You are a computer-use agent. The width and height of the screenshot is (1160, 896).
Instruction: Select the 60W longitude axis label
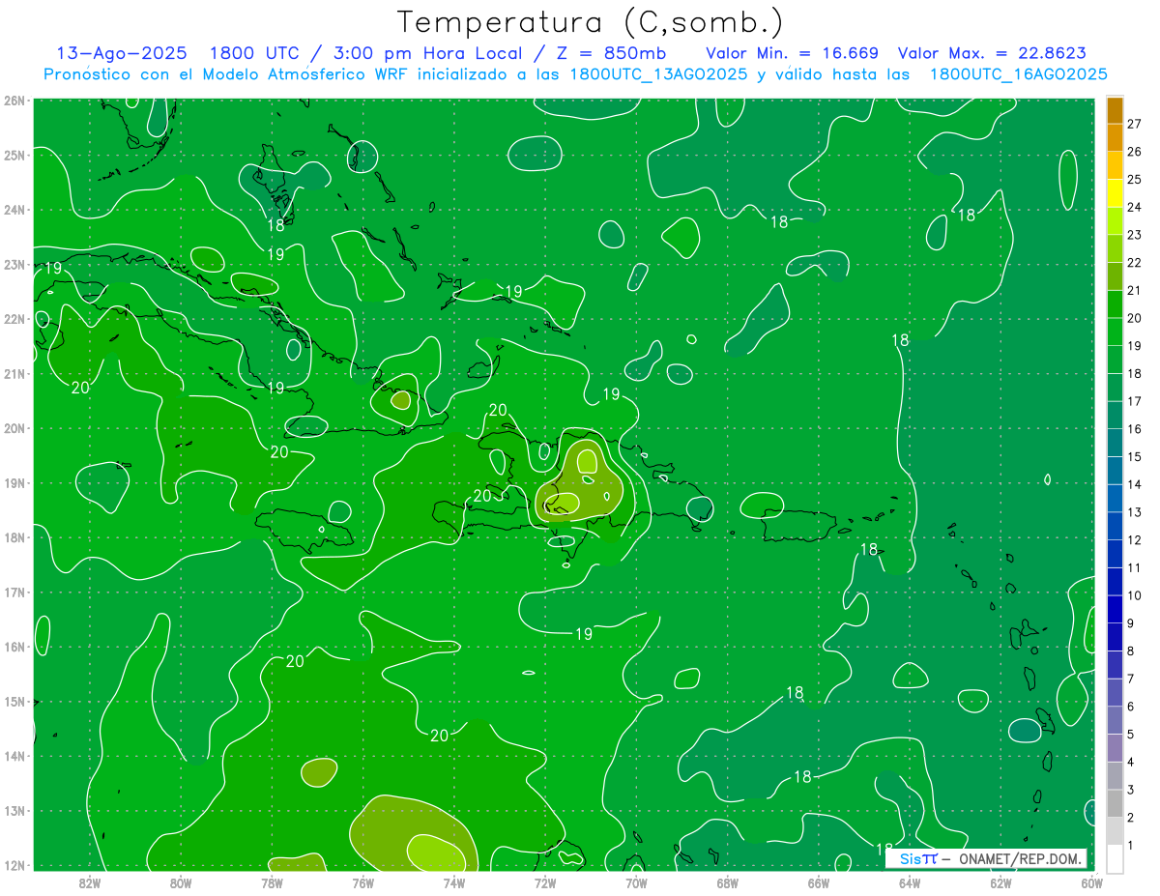(1091, 882)
